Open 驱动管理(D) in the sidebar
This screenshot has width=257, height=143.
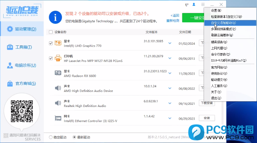click(22, 29)
